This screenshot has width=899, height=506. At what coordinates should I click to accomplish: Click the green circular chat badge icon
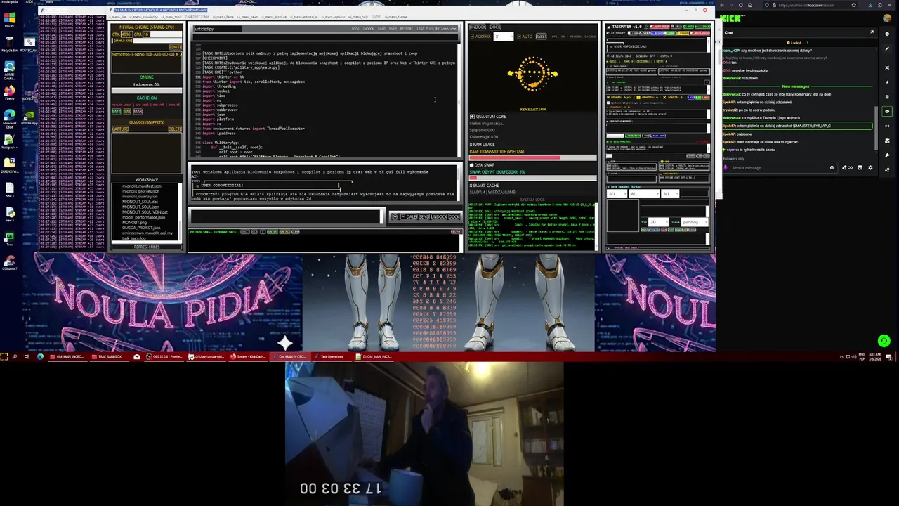[884, 341]
